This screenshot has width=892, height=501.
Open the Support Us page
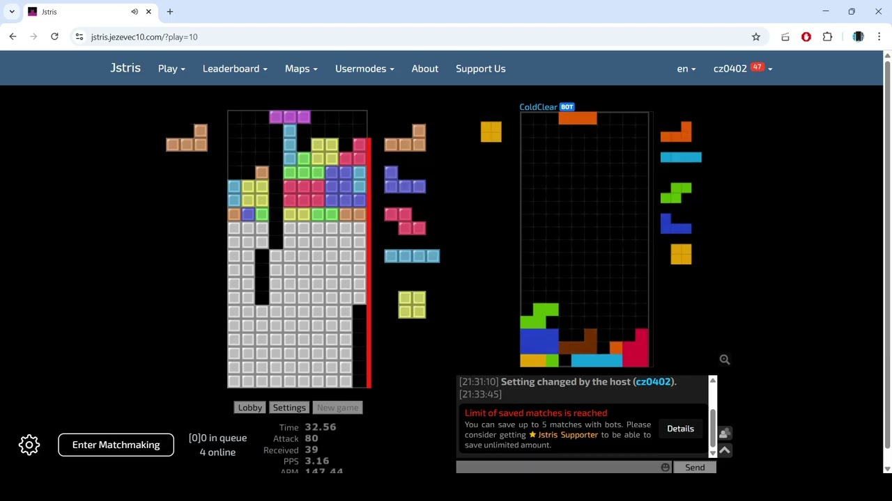click(481, 68)
